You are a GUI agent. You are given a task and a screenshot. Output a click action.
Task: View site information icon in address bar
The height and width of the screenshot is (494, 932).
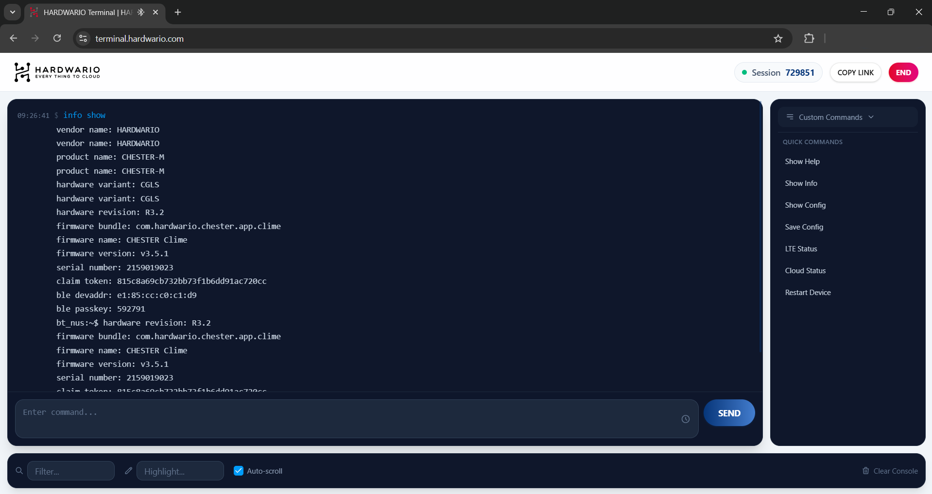click(x=83, y=38)
